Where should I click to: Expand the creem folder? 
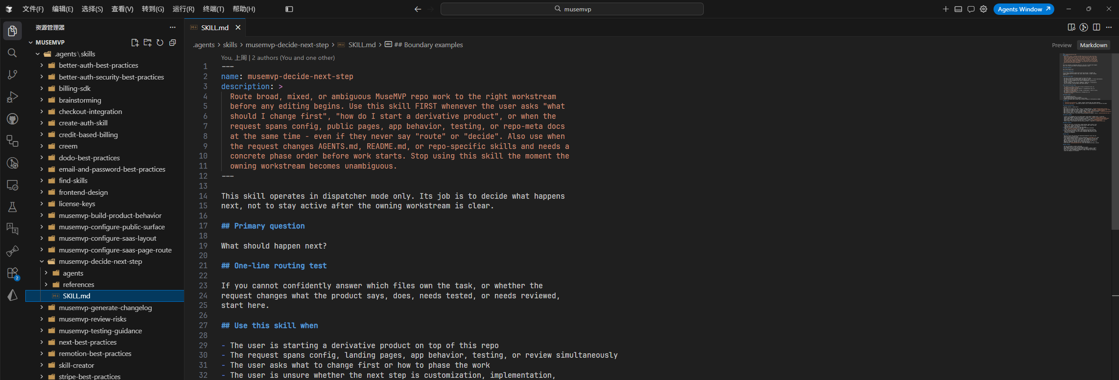42,146
